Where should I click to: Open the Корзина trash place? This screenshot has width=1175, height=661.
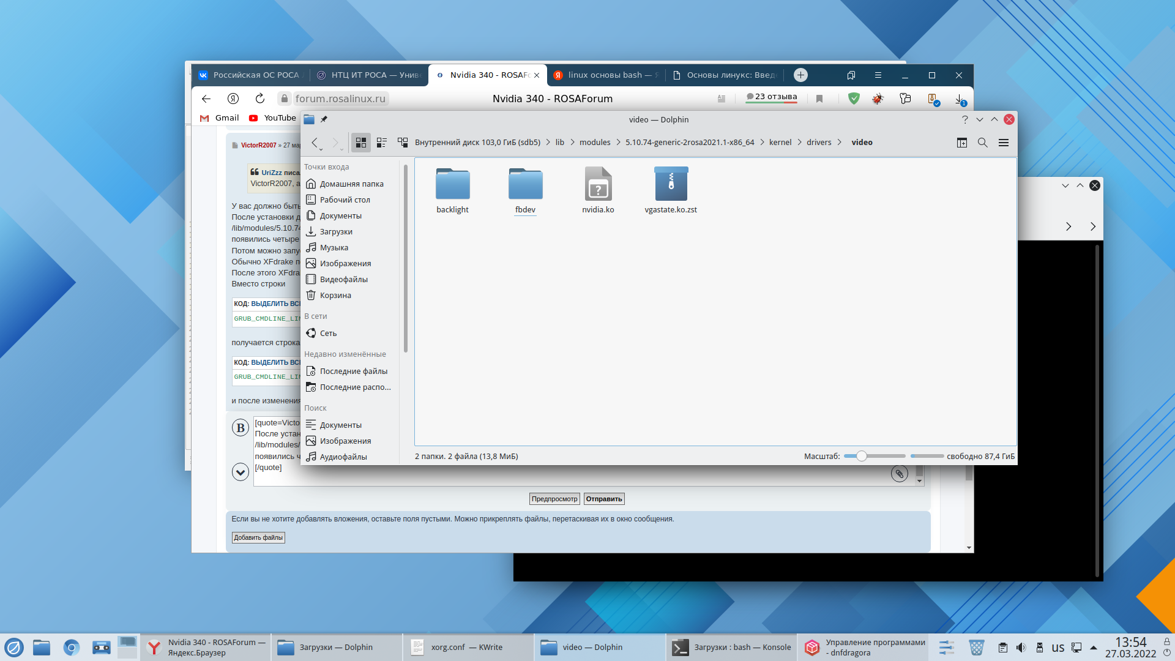tap(335, 295)
